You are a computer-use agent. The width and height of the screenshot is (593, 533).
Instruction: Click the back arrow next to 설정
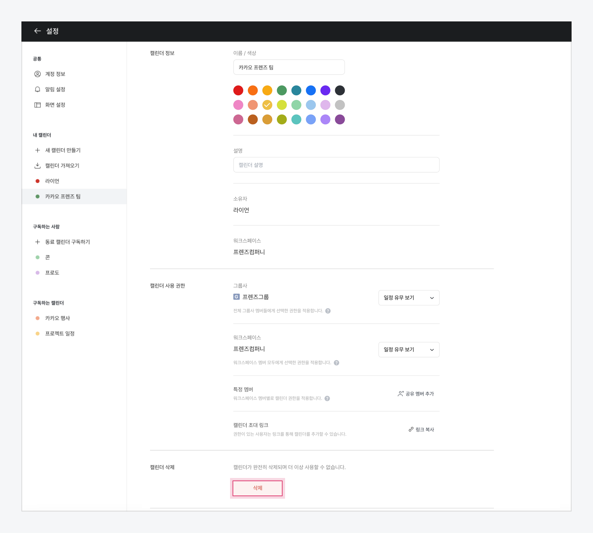(x=37, y=31)
